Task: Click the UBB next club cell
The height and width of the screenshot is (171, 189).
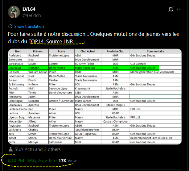Action: click(116, 101)
